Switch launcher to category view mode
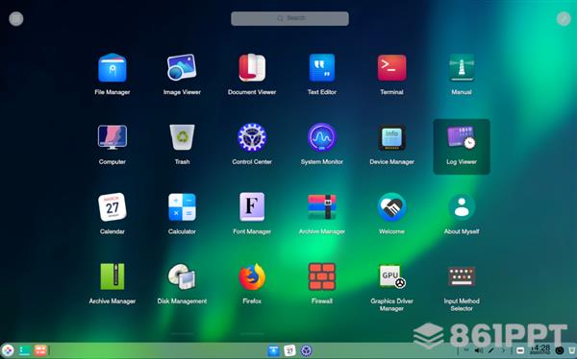 tap(16, 19)
